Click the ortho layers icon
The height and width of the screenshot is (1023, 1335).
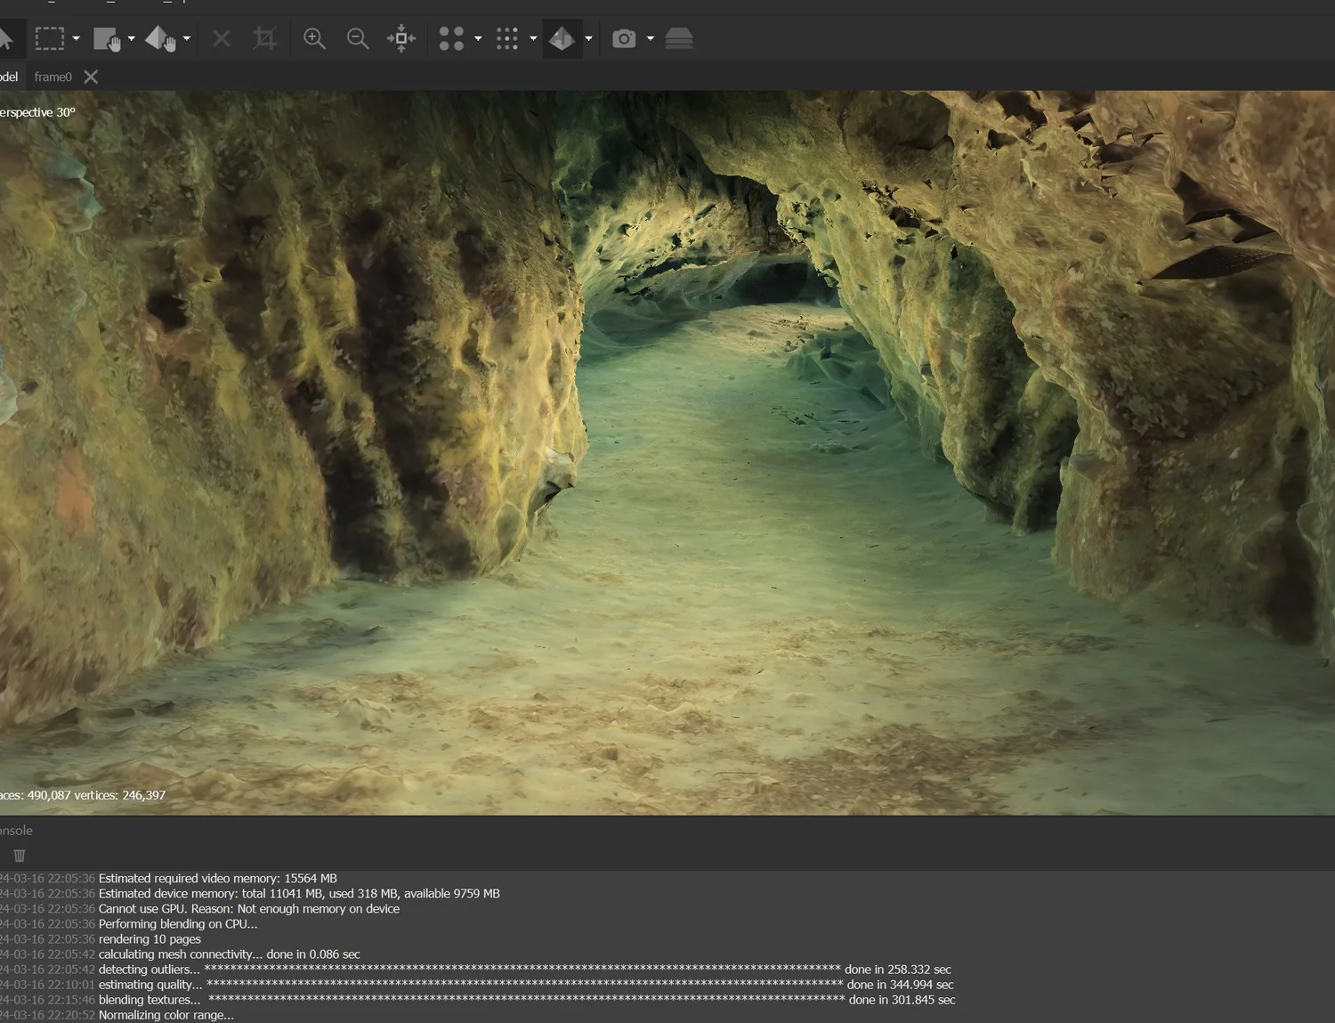click(678, 38)
